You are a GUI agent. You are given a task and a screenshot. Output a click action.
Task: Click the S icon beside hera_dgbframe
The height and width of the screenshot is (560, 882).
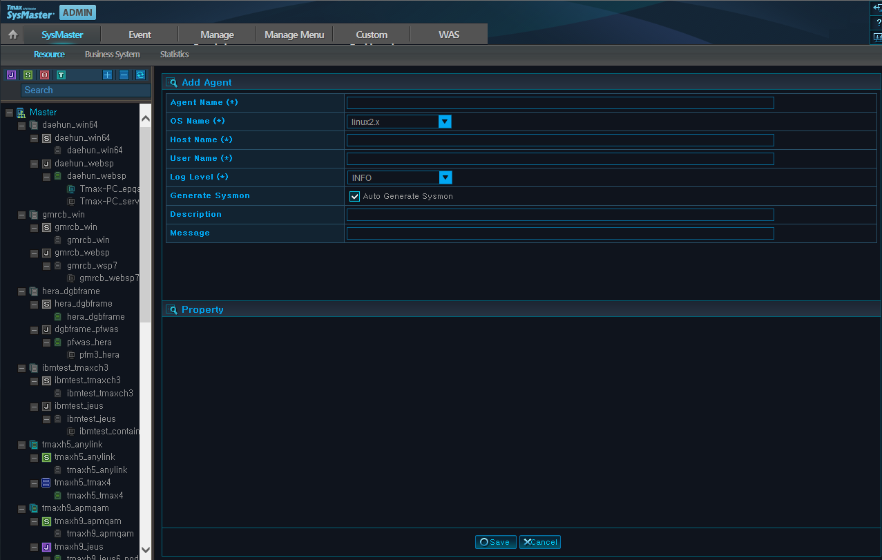coord(46,304)
